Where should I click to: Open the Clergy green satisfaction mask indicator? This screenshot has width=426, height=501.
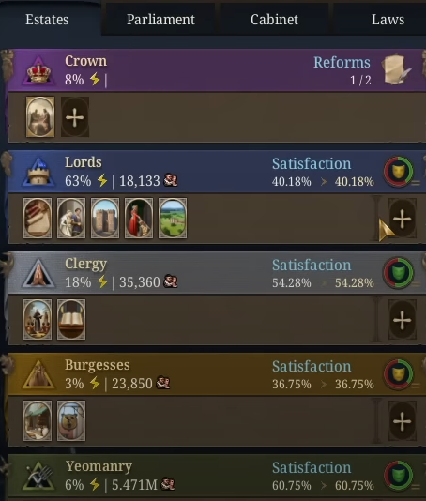tap(398, 272)
